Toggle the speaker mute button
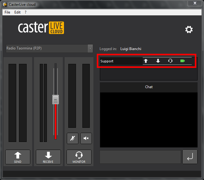Image resolution: width=204 pixels, height=180 pixels. 86,138
